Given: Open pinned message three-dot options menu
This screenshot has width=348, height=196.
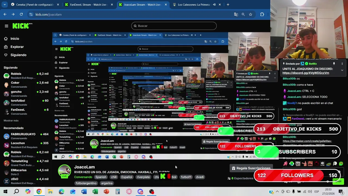Looking at the screenshot, I should pos(342,64).
